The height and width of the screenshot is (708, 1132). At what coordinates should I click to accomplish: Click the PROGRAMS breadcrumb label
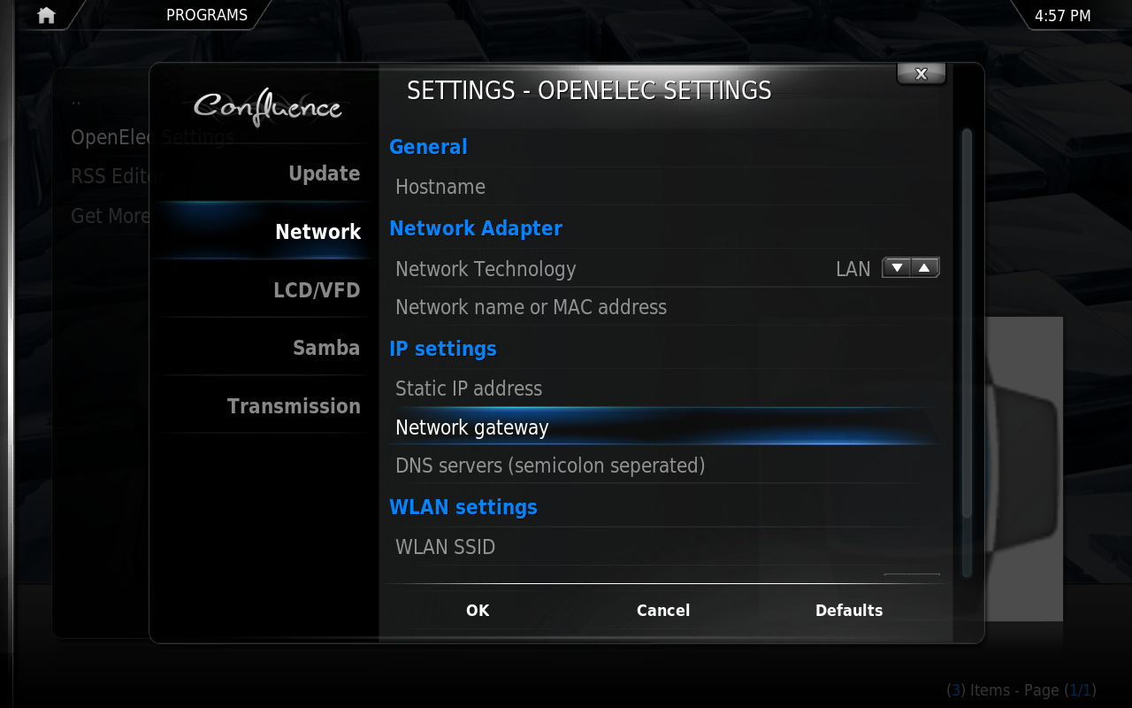[x=207, y=15]
